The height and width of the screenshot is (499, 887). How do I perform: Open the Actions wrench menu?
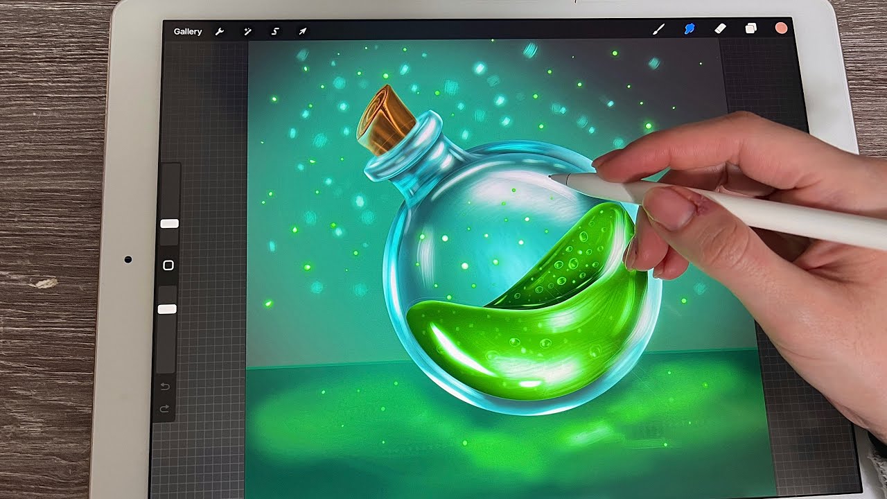(x=220, y=31)
